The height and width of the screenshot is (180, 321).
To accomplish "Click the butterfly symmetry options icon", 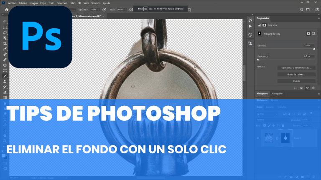I will (x=189, y=10).
